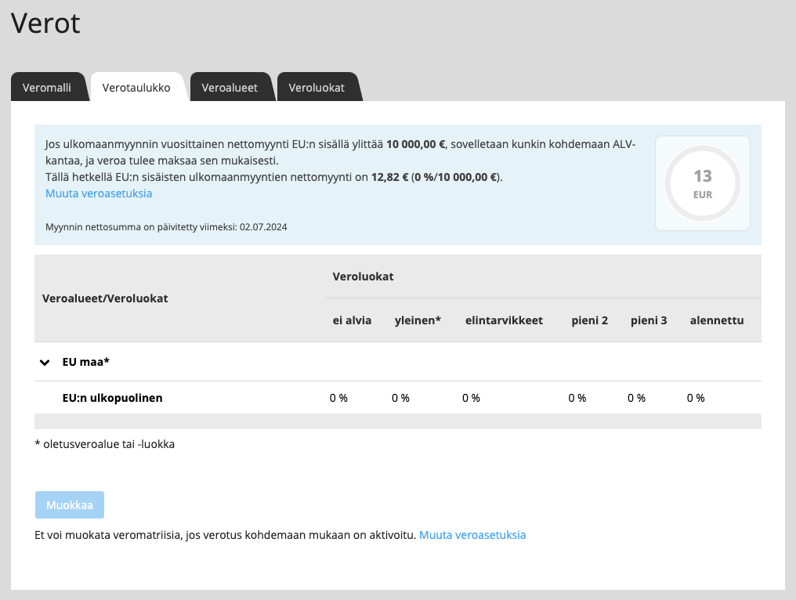This screenshot has height=600, width=796.
Task: Open the Veroluokat tab
Action: pyautogui.click(x=317, y=87)
